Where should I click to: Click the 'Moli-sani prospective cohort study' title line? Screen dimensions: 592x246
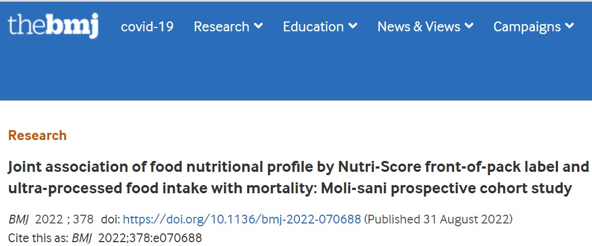tap(446, 188)
